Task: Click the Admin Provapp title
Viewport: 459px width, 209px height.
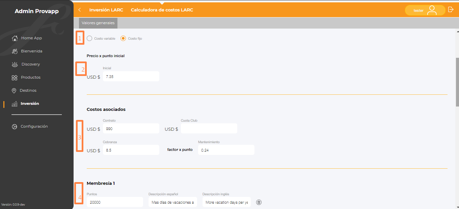Action: pos(37,11)
